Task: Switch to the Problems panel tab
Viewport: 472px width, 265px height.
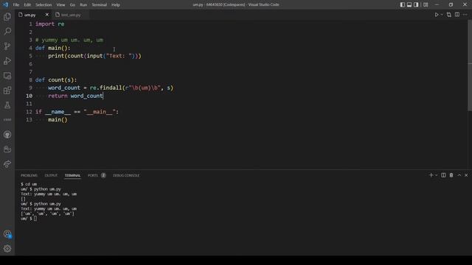Action: (x=29, y=175)
